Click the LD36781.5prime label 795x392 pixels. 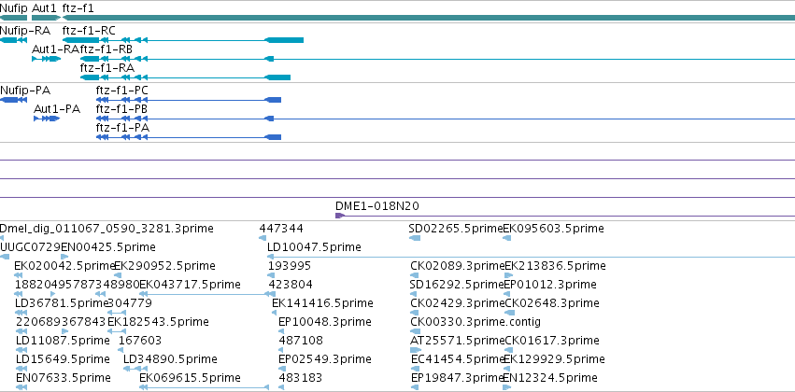click(63, 303)
